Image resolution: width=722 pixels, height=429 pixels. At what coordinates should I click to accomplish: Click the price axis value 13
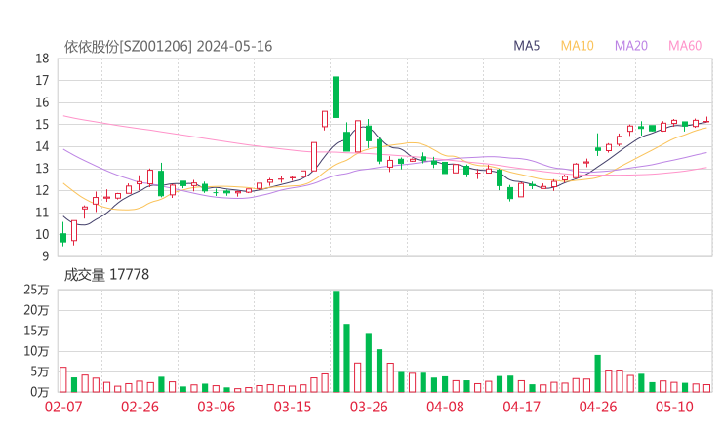[x=42, y=169]
